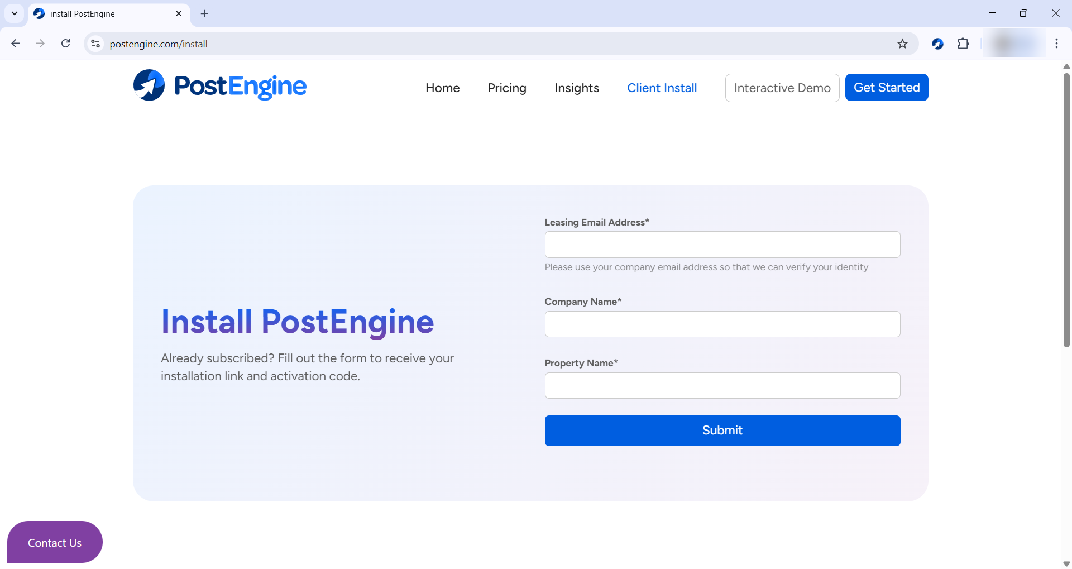Click the Get Started button

click(887, 88)
